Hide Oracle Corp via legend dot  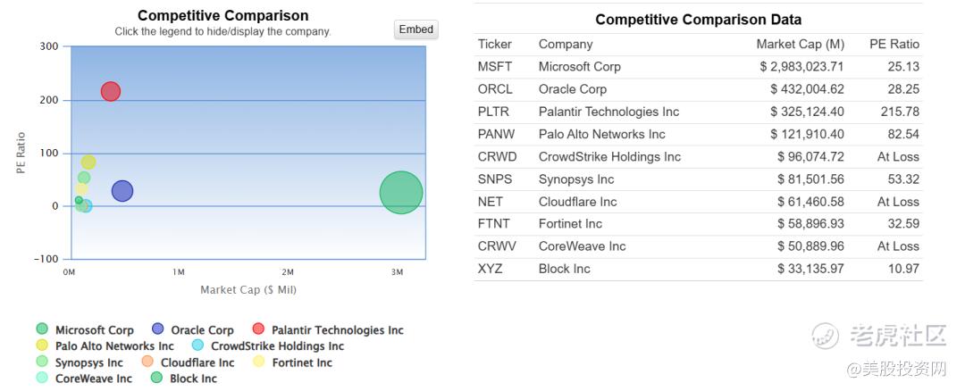[158, 329]
